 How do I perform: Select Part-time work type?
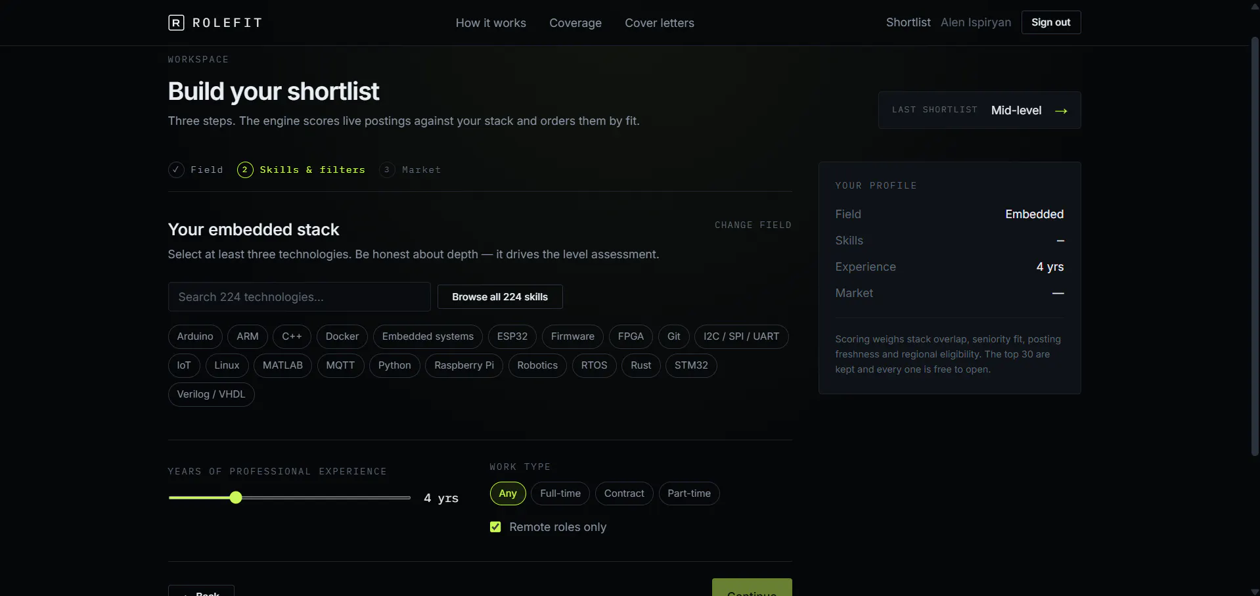tap(689, 493)
